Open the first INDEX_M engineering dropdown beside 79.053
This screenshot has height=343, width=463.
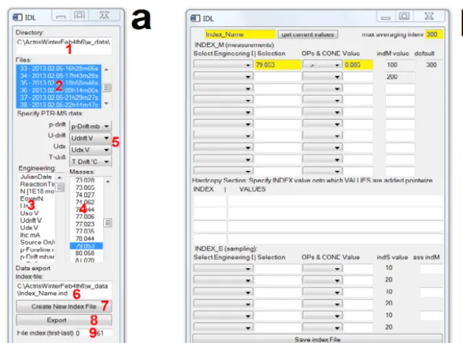tap(223, 65)
